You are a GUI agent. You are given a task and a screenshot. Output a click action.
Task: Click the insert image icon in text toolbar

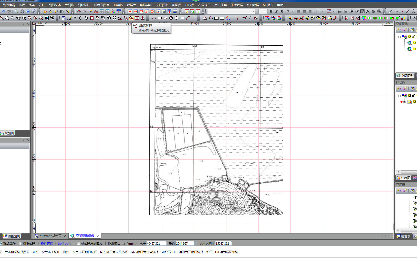(x=362, y=11)
